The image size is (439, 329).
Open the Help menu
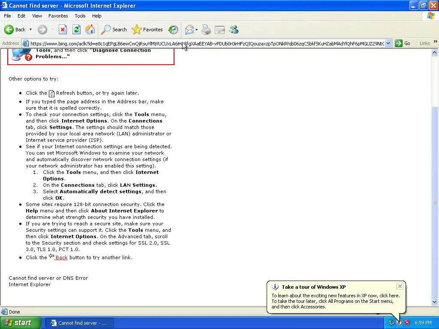96,16
